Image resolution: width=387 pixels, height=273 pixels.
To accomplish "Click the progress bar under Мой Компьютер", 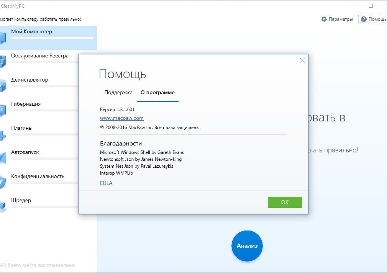I will 52,38.
